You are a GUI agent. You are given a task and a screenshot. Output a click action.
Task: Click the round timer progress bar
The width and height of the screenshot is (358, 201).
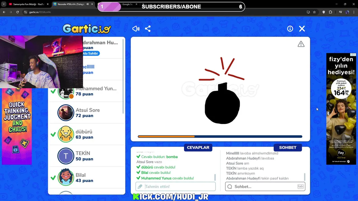(x=220, y=137)
